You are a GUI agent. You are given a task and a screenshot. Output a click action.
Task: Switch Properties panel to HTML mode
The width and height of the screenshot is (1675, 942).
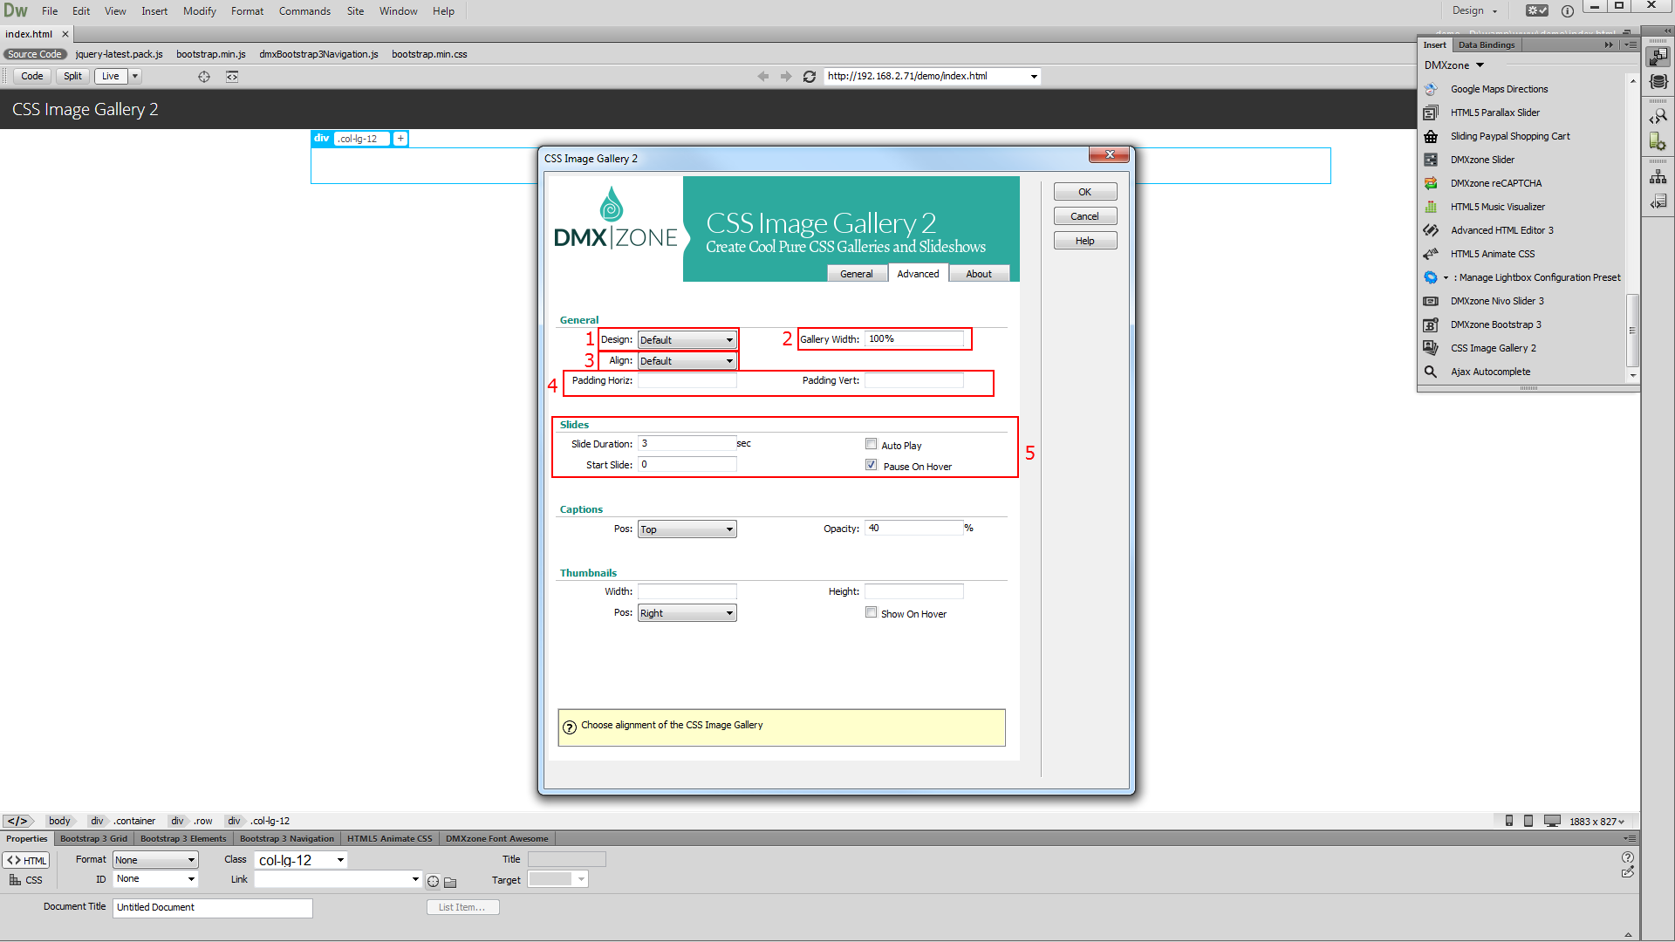click(26, 860)
